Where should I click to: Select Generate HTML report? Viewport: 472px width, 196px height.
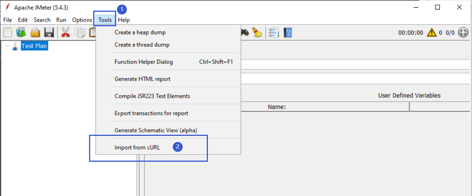168,79
